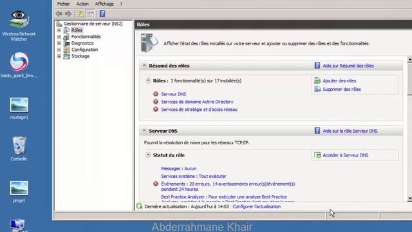Select Fonctionnalités in the tree
The height and width of the screenshot is (232, 412).
86,37
